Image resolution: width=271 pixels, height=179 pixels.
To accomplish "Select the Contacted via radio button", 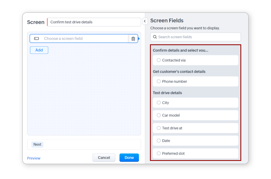I will [159, 60].
